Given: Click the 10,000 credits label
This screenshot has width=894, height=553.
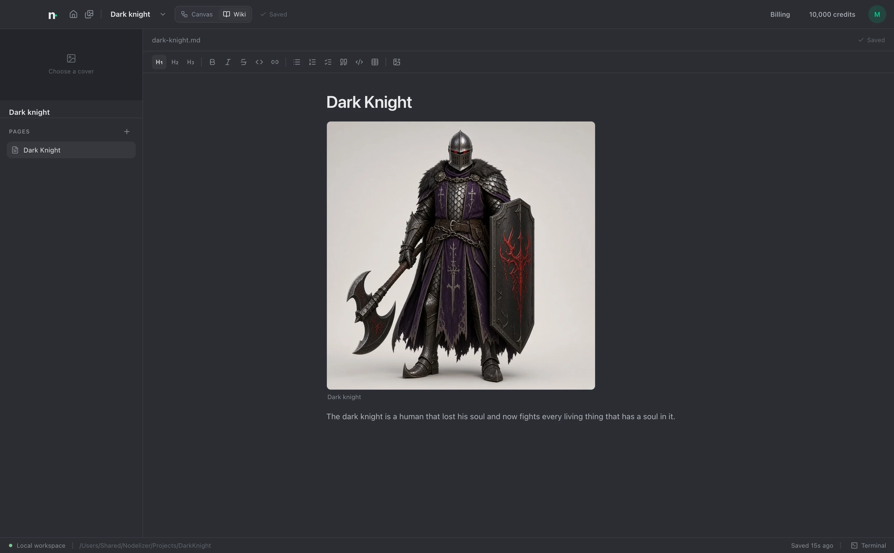Looking at the screenshot, I should (x=832, y=14).
